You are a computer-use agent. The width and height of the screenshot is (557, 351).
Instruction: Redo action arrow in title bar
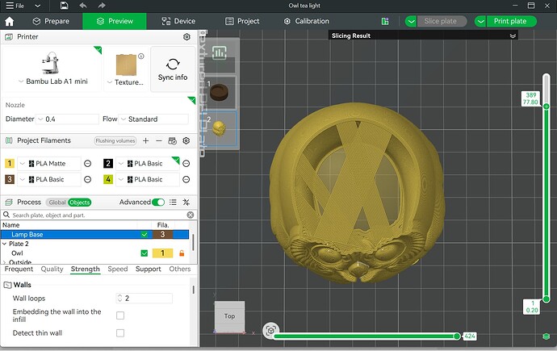102,6
